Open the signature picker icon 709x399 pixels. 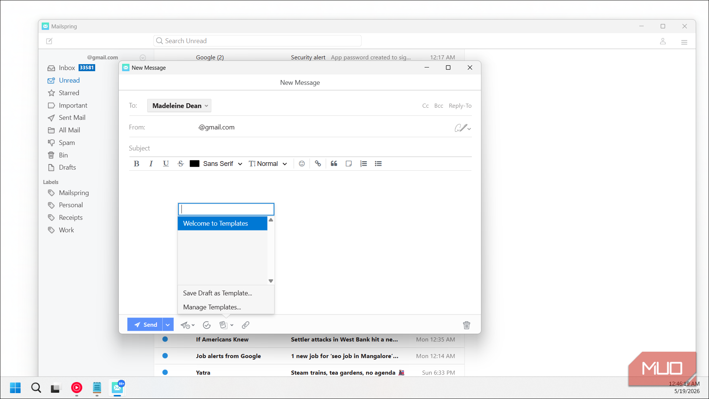(463, 128)
